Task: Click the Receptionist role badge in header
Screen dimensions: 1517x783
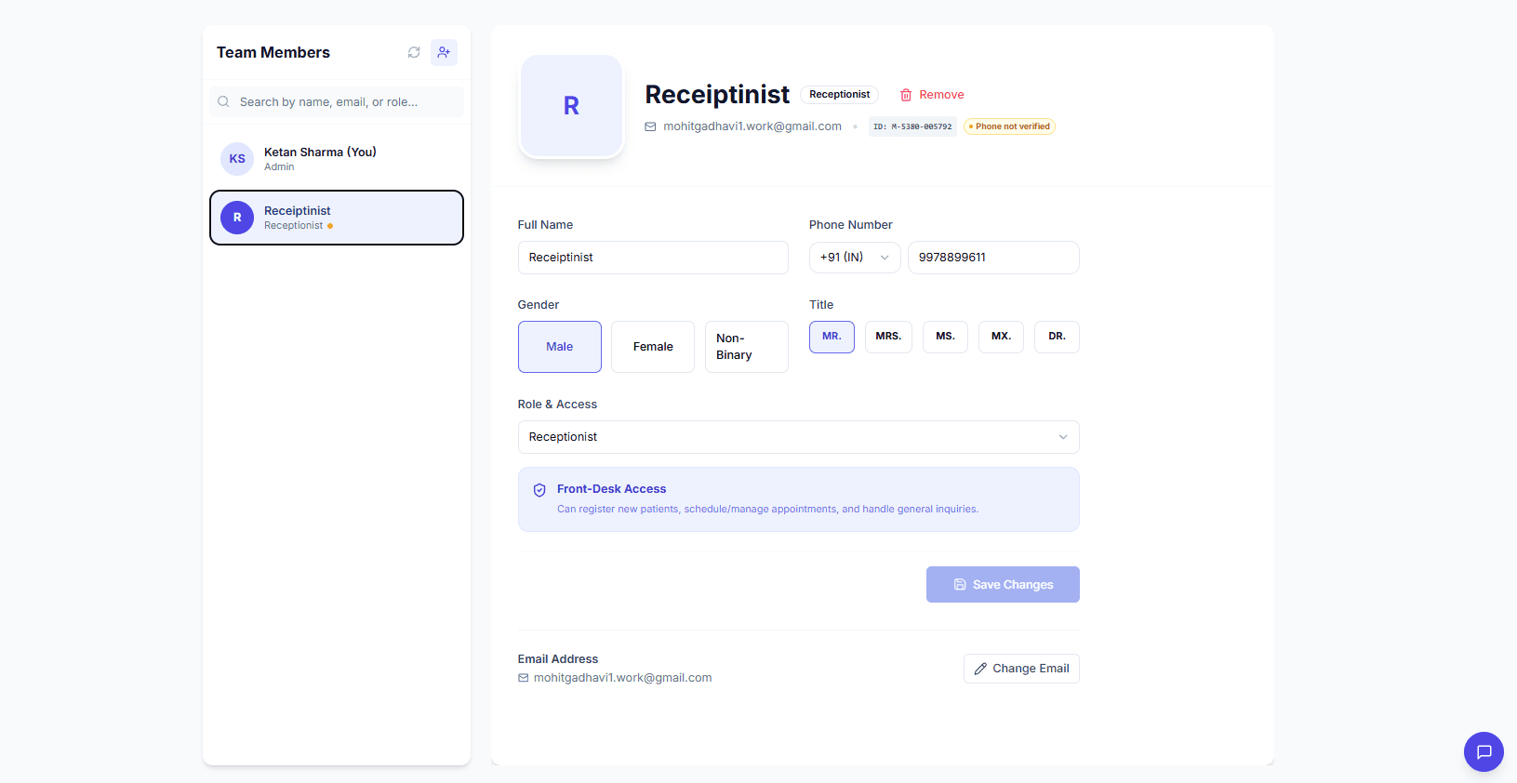Action: point(839,95)
